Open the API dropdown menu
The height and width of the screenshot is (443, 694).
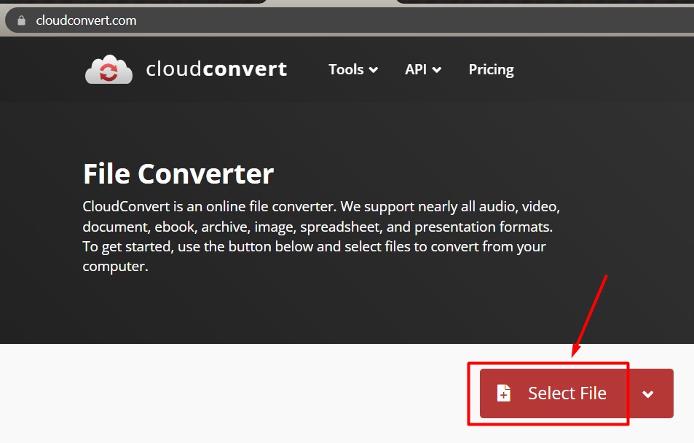pos(422,69)
